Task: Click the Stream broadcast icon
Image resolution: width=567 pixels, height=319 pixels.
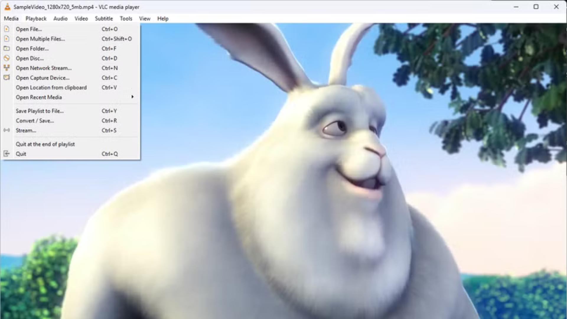Action: (6, 130)
